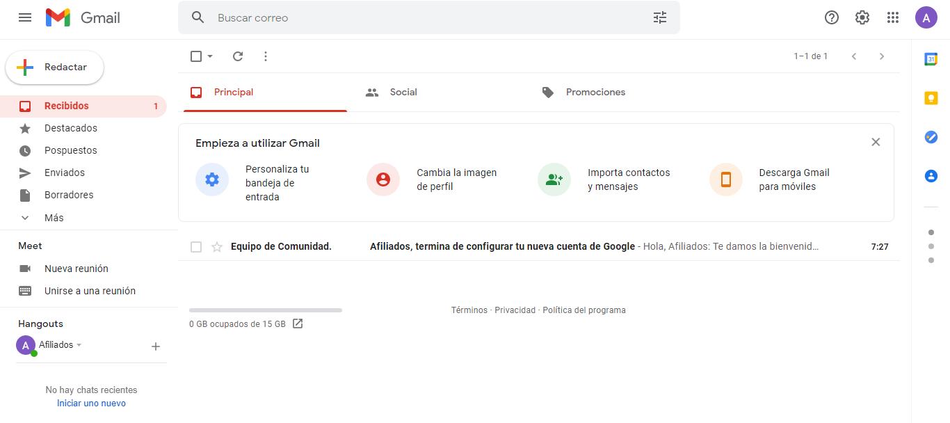Viewport: 950px width, 423px height.
Task: Switch to the Promociones tab
Action: point(618,92)
